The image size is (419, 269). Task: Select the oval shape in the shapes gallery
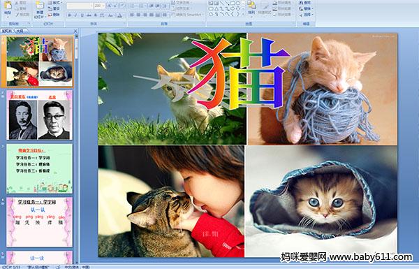pyautogui.click(x=238, y=3)
